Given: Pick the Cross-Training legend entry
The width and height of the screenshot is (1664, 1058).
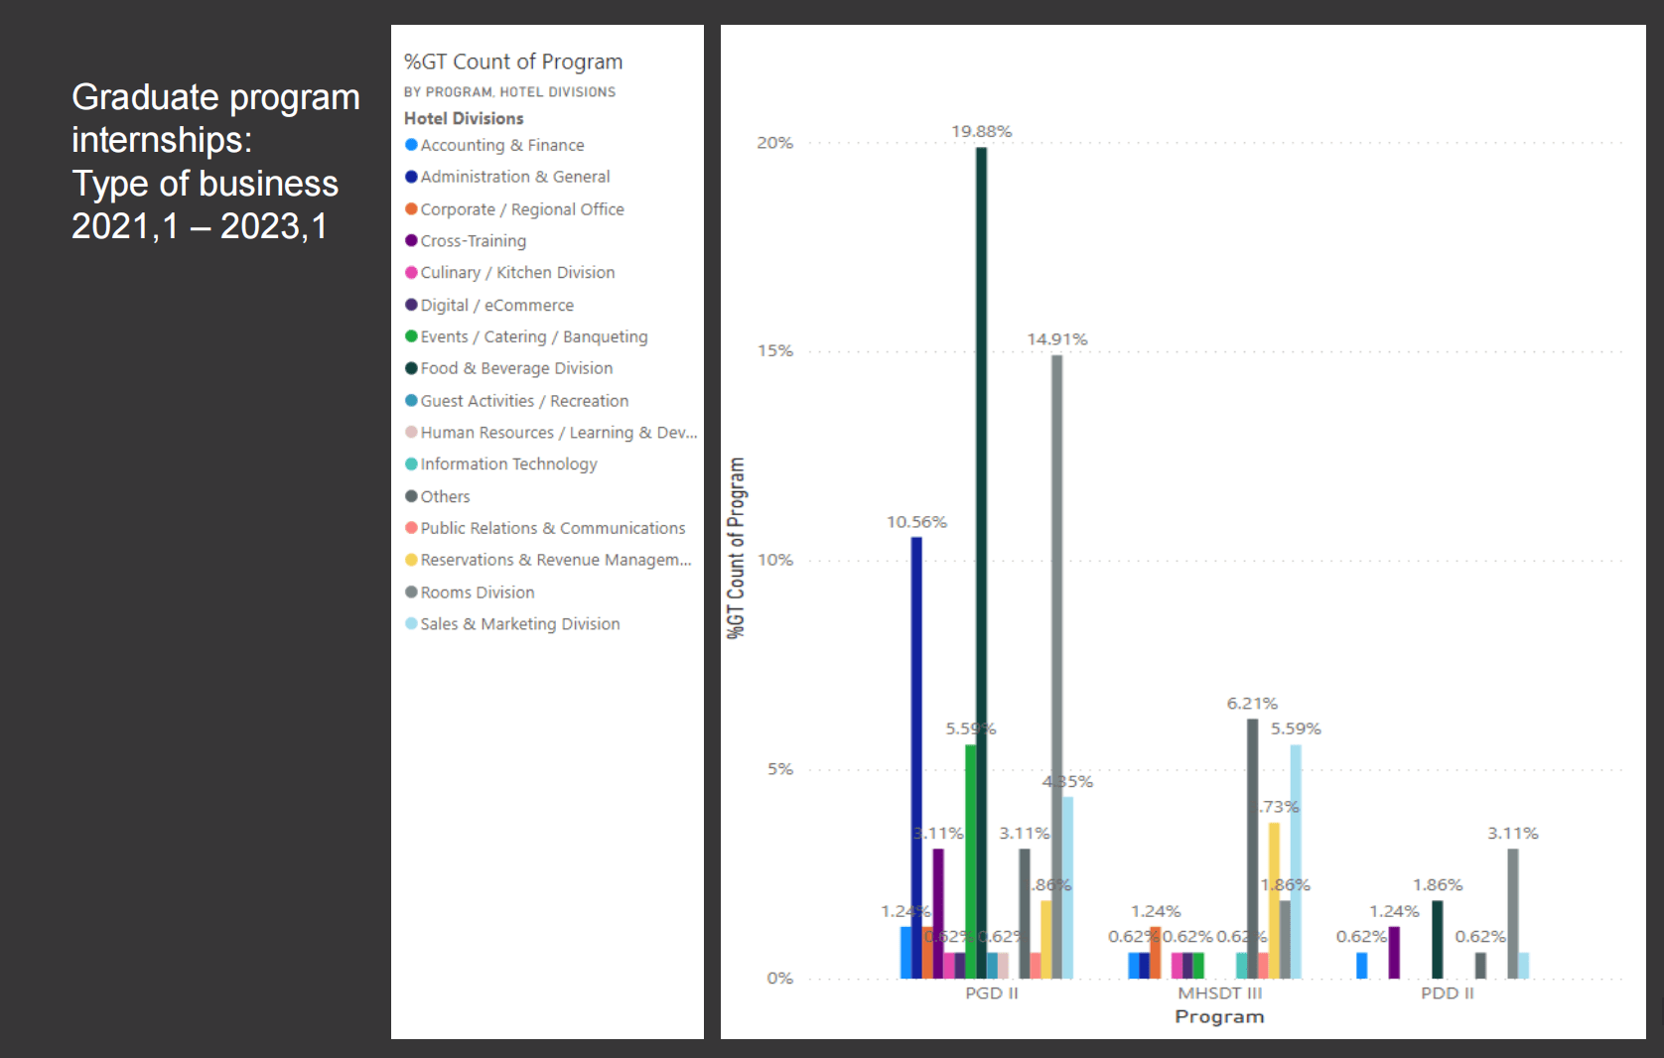Looking at the screenshot, I should click(x=466, y=241).
